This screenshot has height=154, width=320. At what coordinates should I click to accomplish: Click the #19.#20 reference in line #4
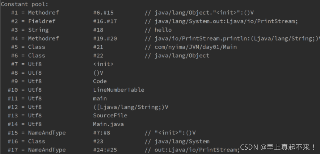(x=105, y=38)
